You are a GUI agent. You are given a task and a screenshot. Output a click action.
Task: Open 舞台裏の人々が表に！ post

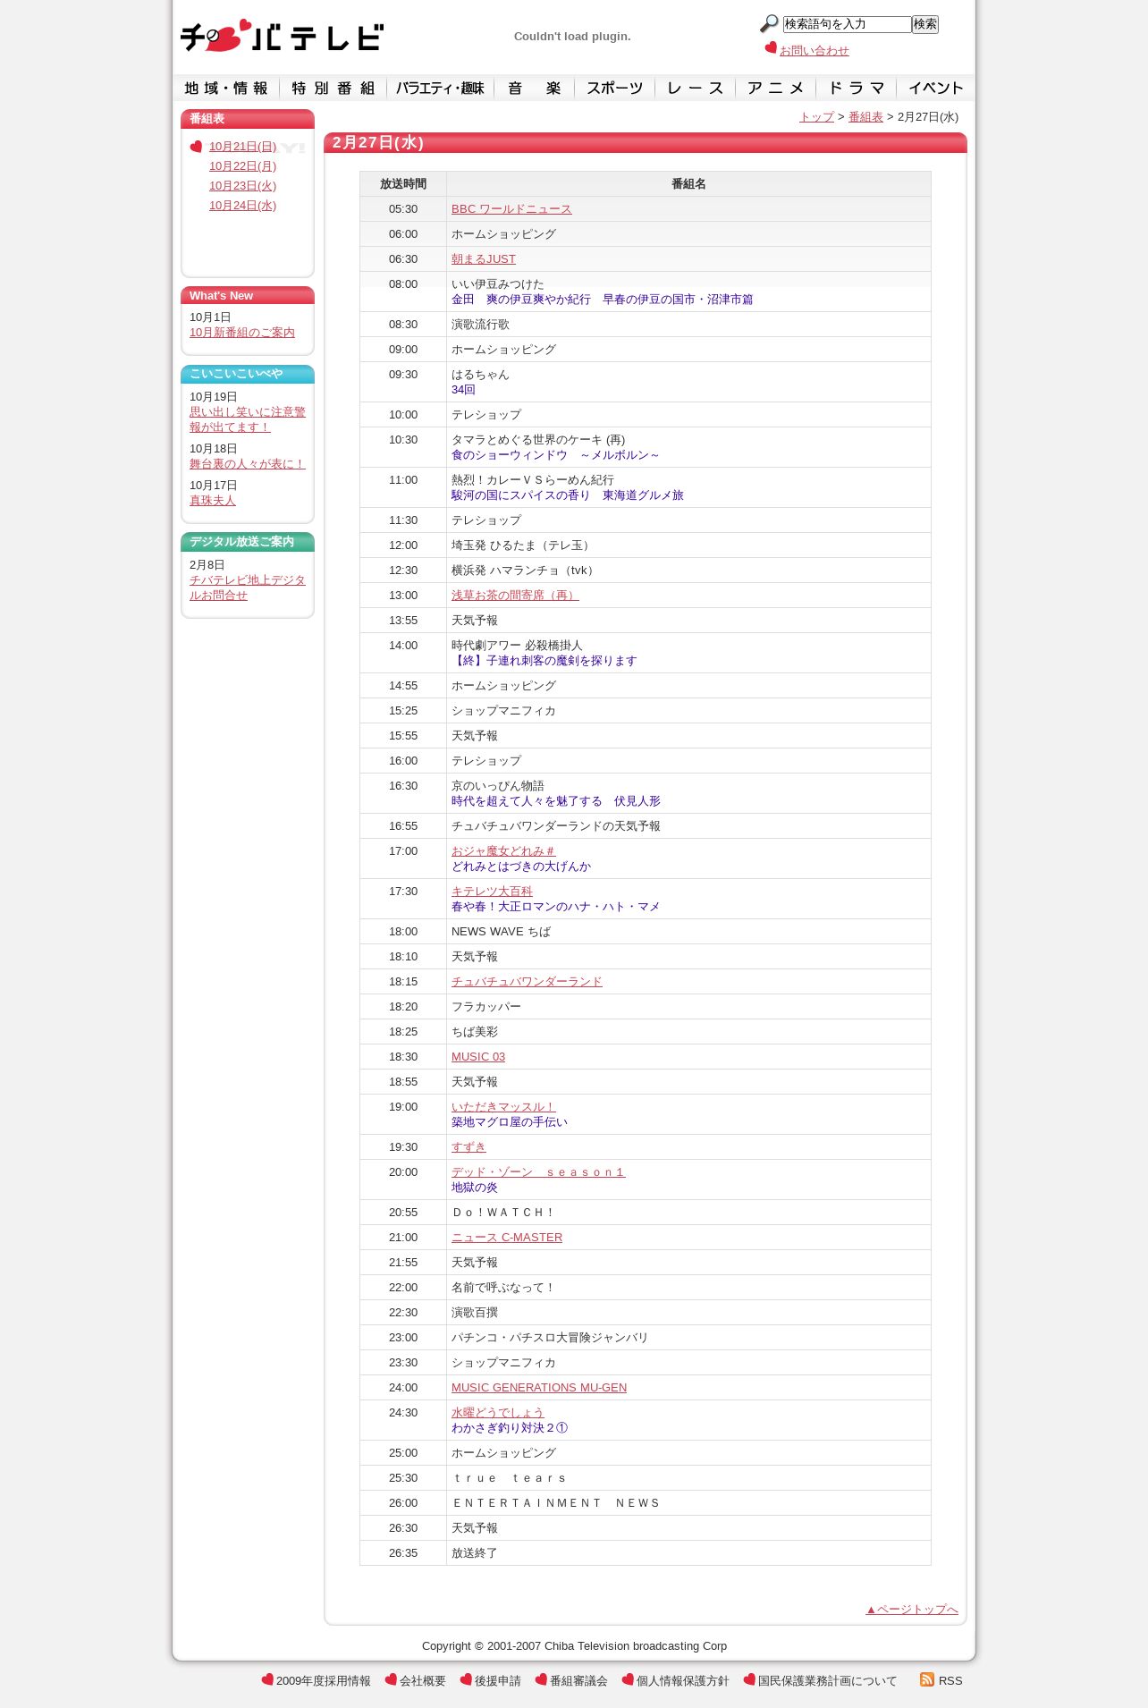point(248,464)
